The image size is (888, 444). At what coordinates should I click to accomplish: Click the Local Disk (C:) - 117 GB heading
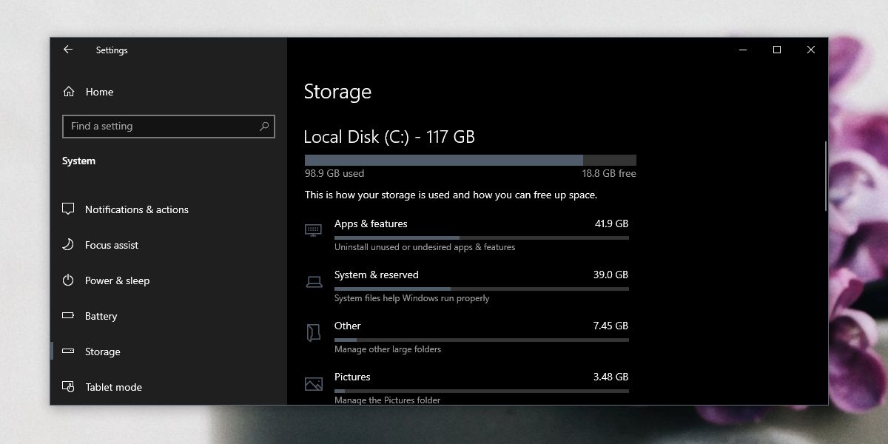coord(389,137)
